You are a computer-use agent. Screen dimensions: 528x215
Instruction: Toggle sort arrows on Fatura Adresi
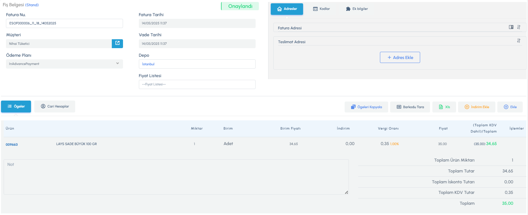[519, 27]
